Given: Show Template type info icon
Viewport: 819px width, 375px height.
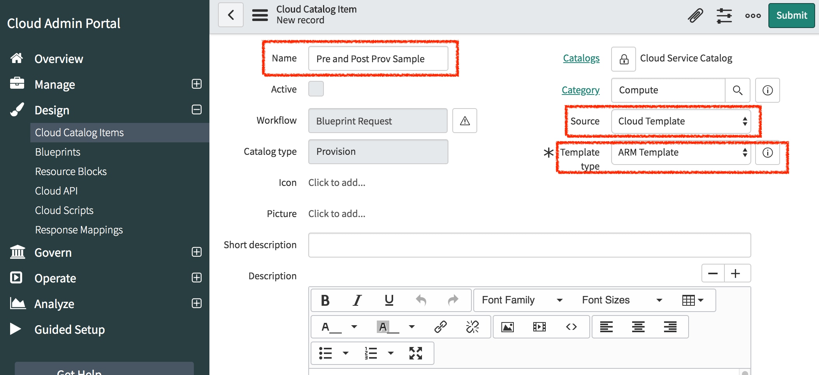Looking at the screenshot, I should 767,152.
